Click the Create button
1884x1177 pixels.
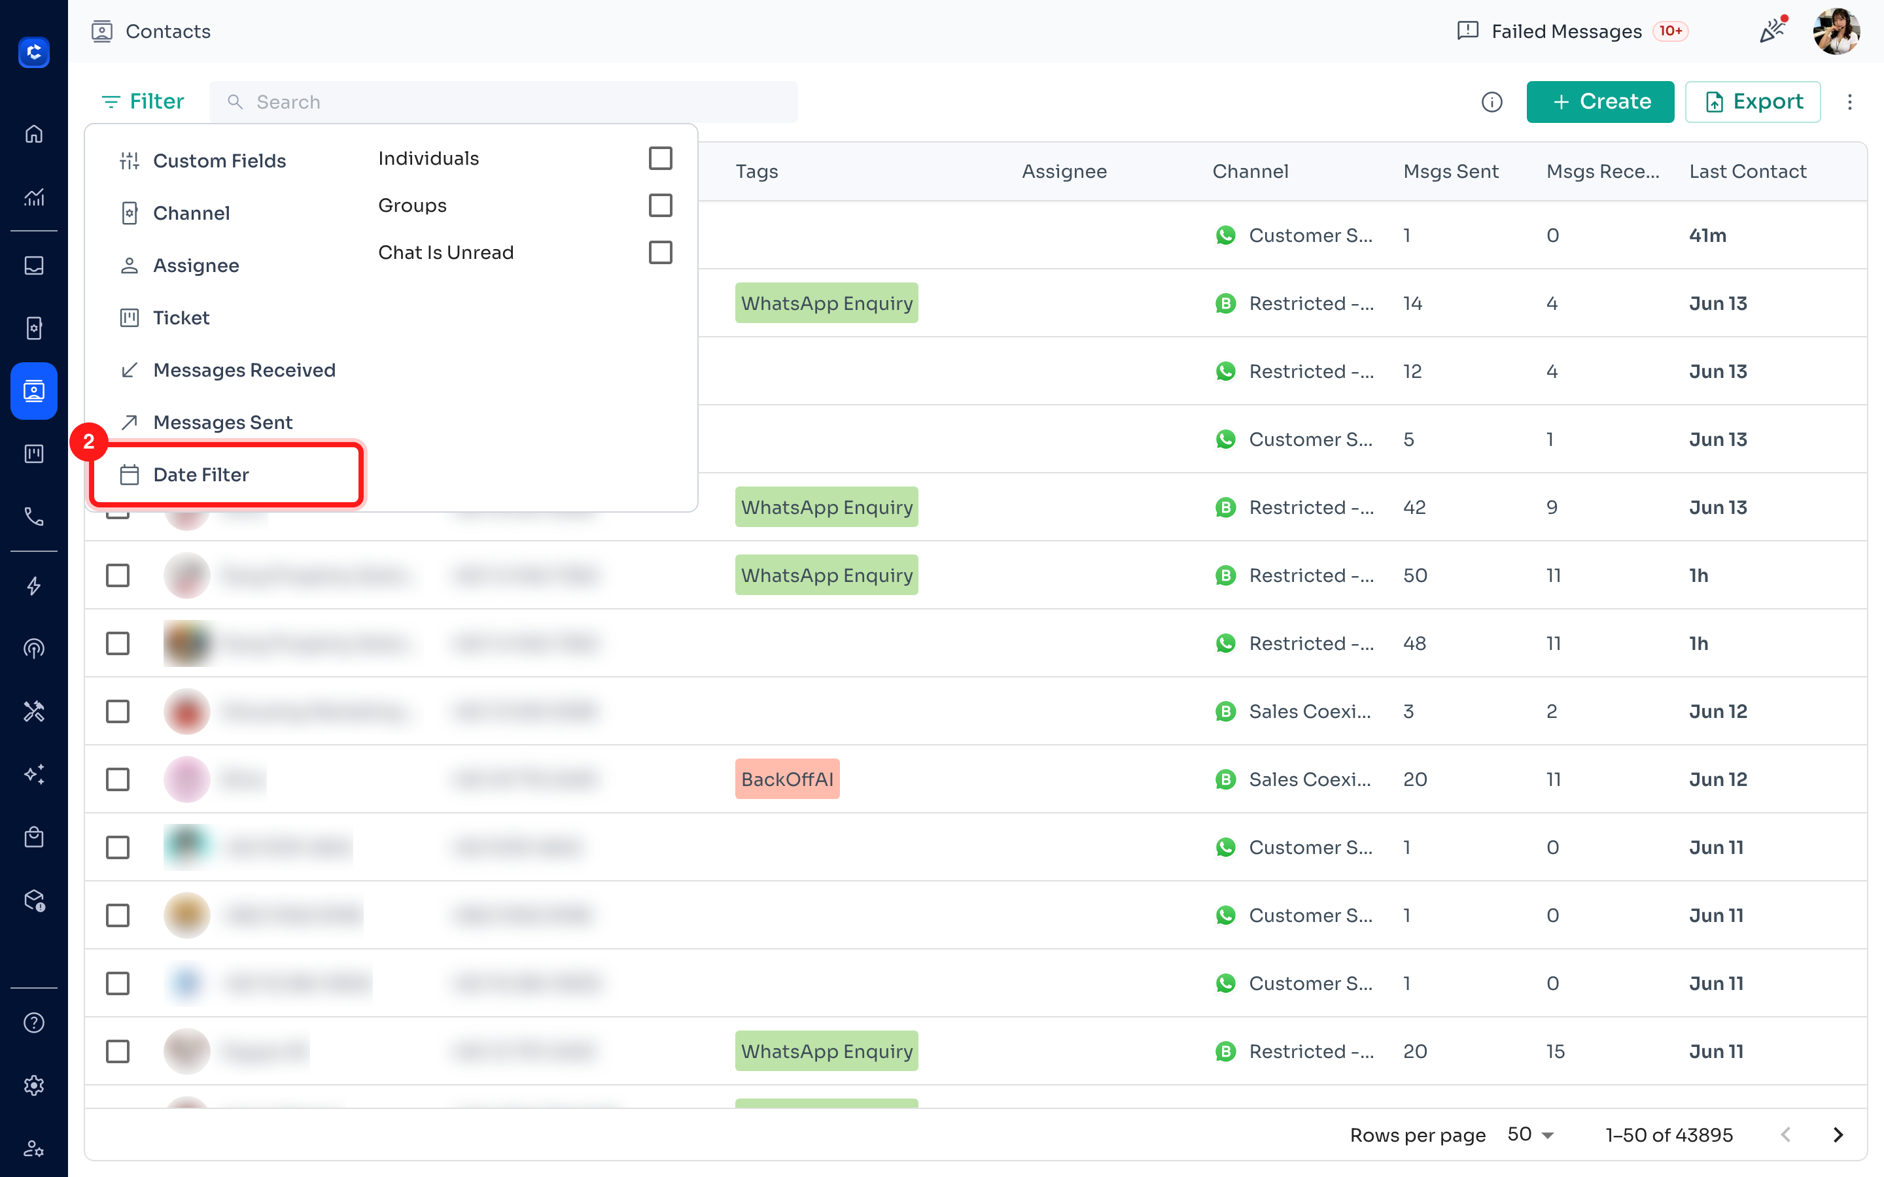[x=1600, y=102]
